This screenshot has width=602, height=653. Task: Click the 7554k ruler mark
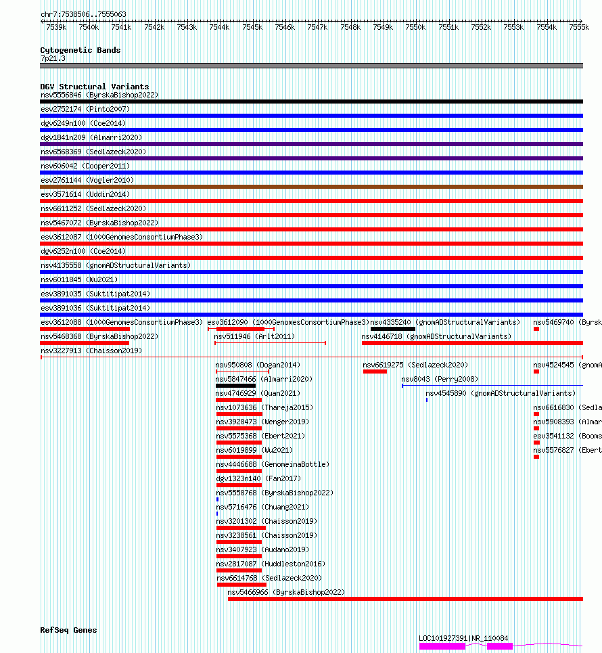point(547,27)
